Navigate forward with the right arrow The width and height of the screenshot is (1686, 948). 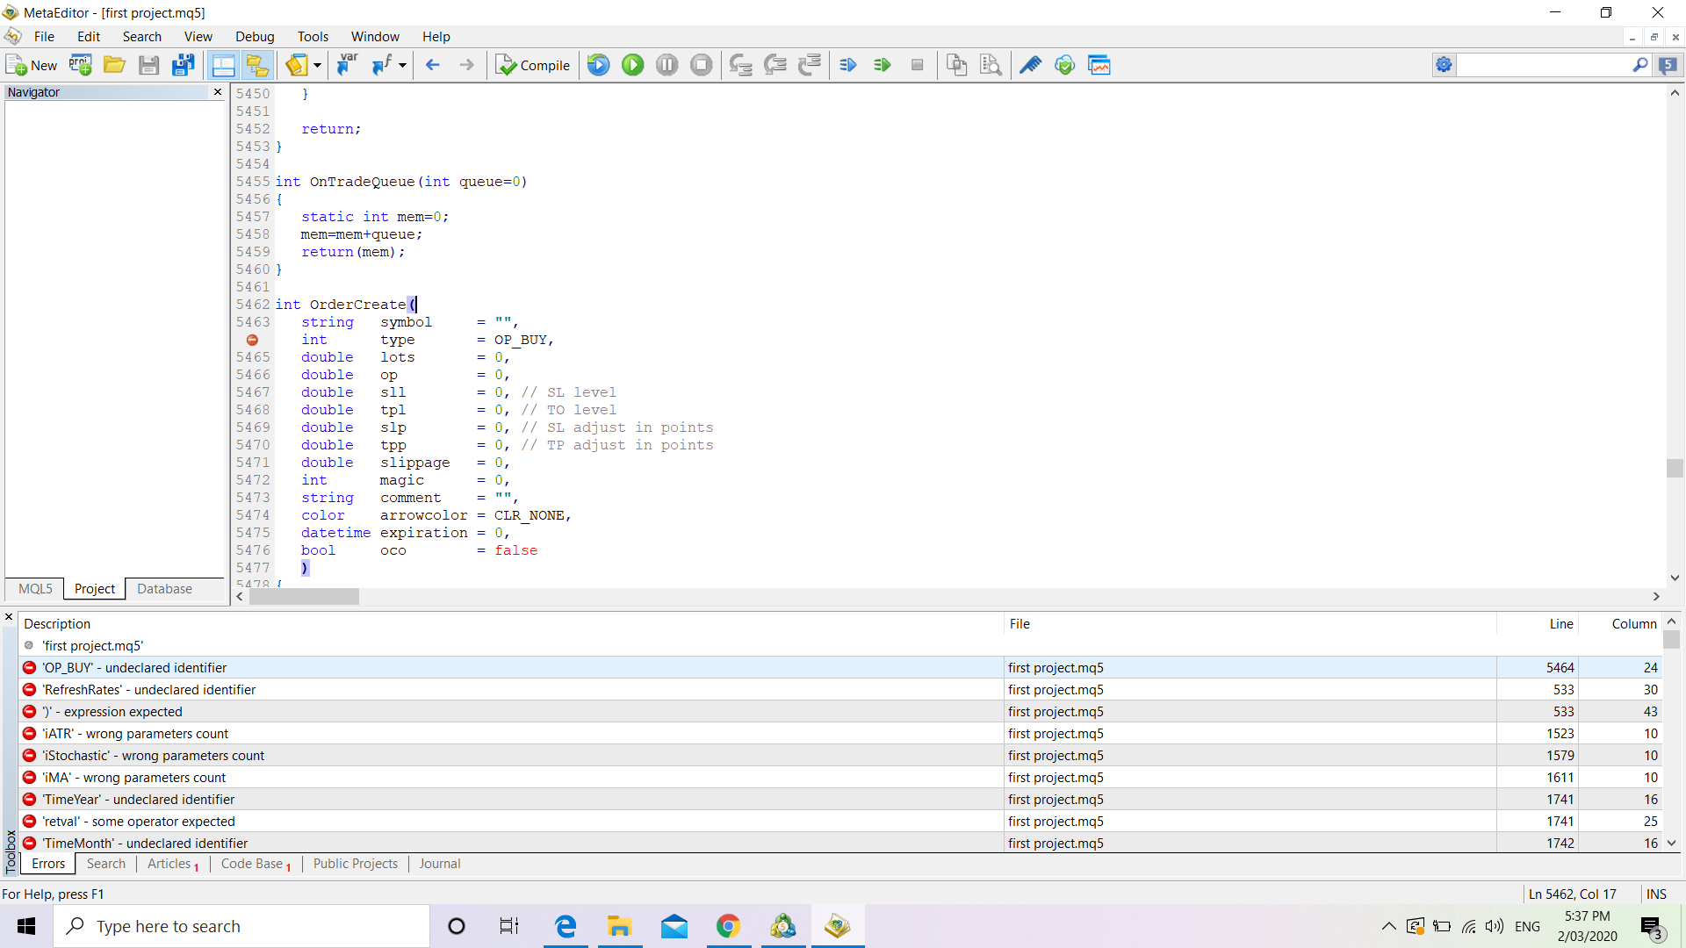467,65
